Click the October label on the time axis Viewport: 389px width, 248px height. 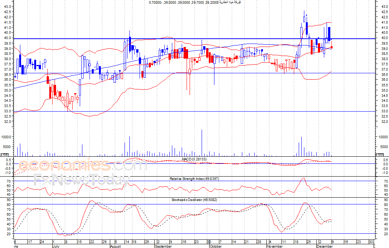click(216, 246)
